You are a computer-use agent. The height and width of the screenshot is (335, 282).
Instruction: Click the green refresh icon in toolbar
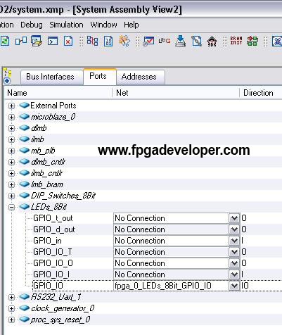coord(5,42)
